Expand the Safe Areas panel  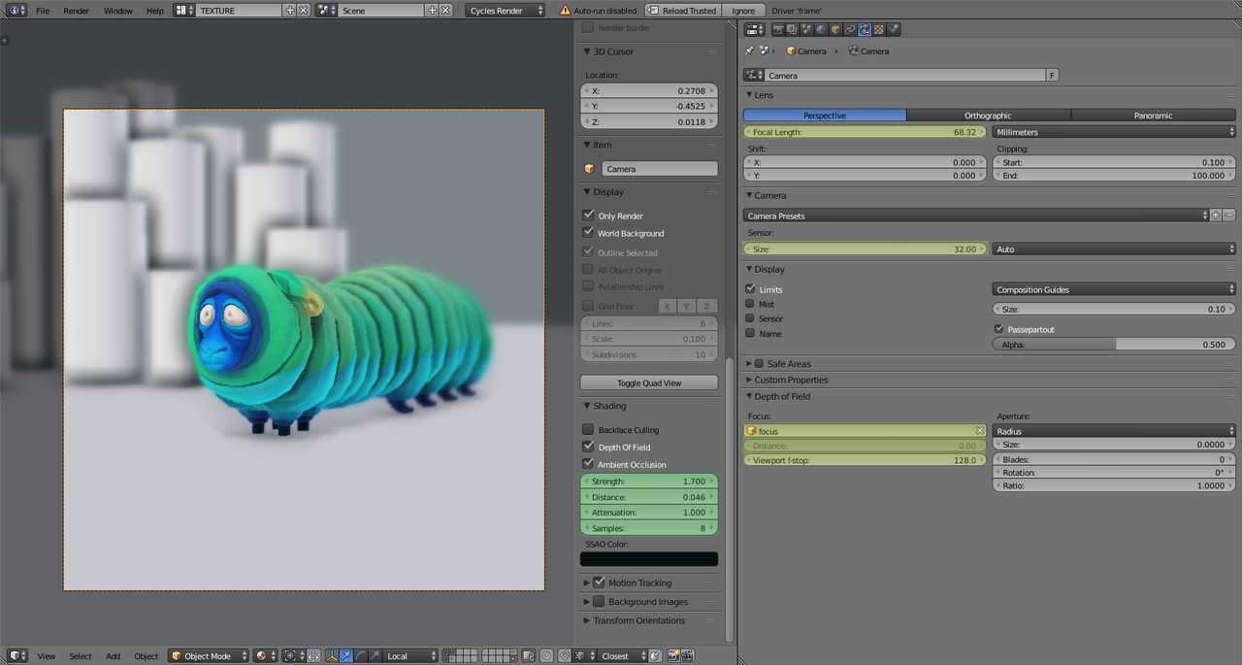[x=788, y=364]
